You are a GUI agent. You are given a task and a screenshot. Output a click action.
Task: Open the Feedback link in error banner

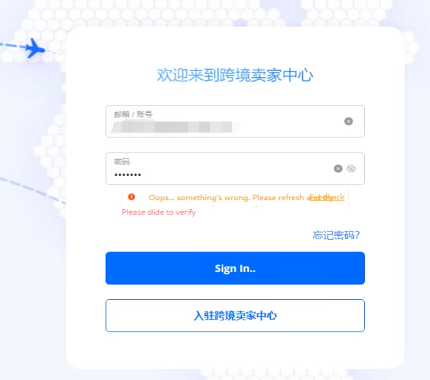327,197
